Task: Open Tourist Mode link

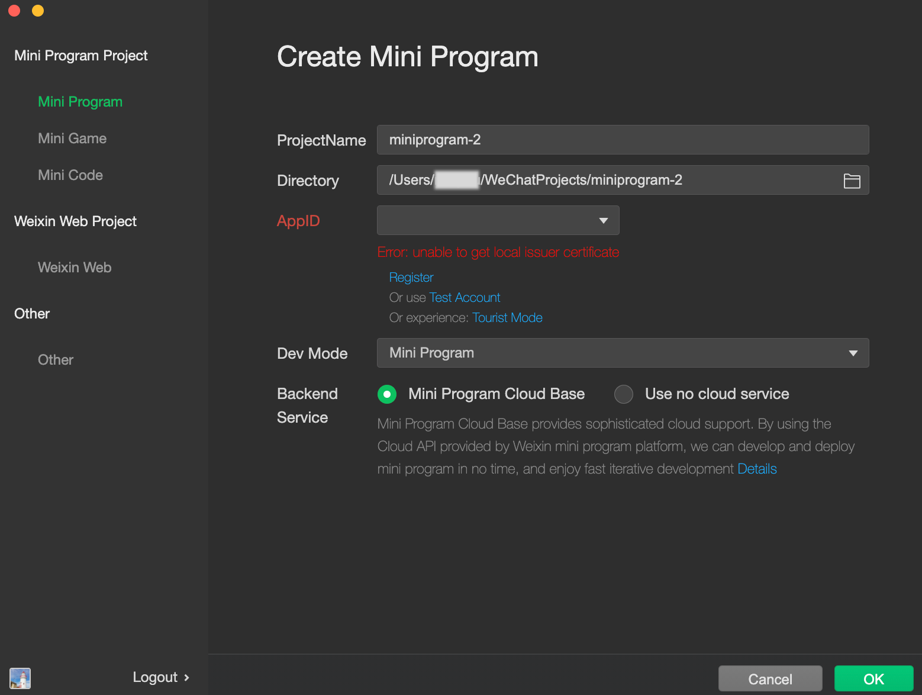Action: pyautogui.click(x=507, y=318)
